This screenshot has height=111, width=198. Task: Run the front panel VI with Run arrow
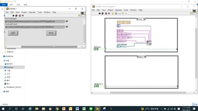point(13,16)
